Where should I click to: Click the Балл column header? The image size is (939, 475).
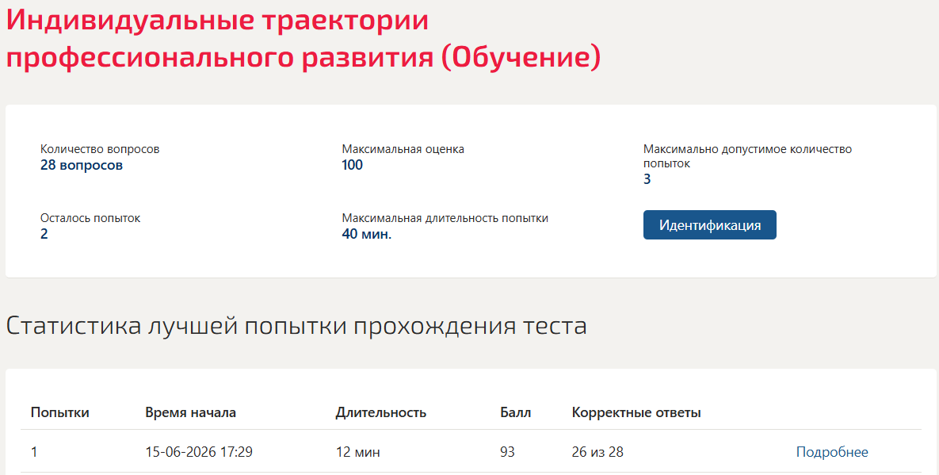516,412
